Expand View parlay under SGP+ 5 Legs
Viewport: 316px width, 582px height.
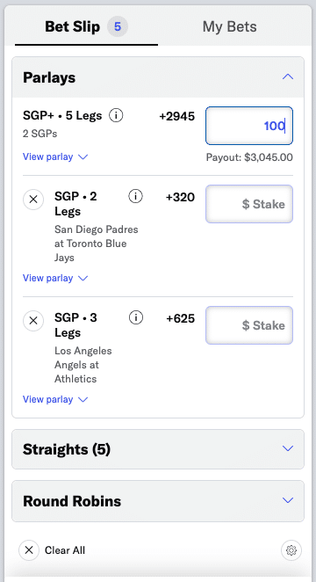pyautogui.click(x=55, y=156)
